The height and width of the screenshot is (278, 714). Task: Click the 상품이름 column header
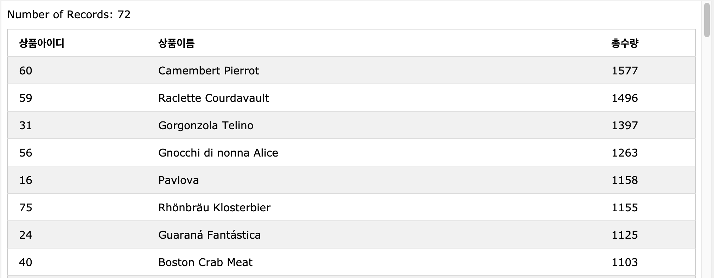pyautogui.click(x=176, y=43)
